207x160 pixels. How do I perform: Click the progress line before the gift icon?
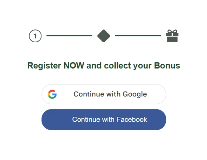tap(138, 36)
